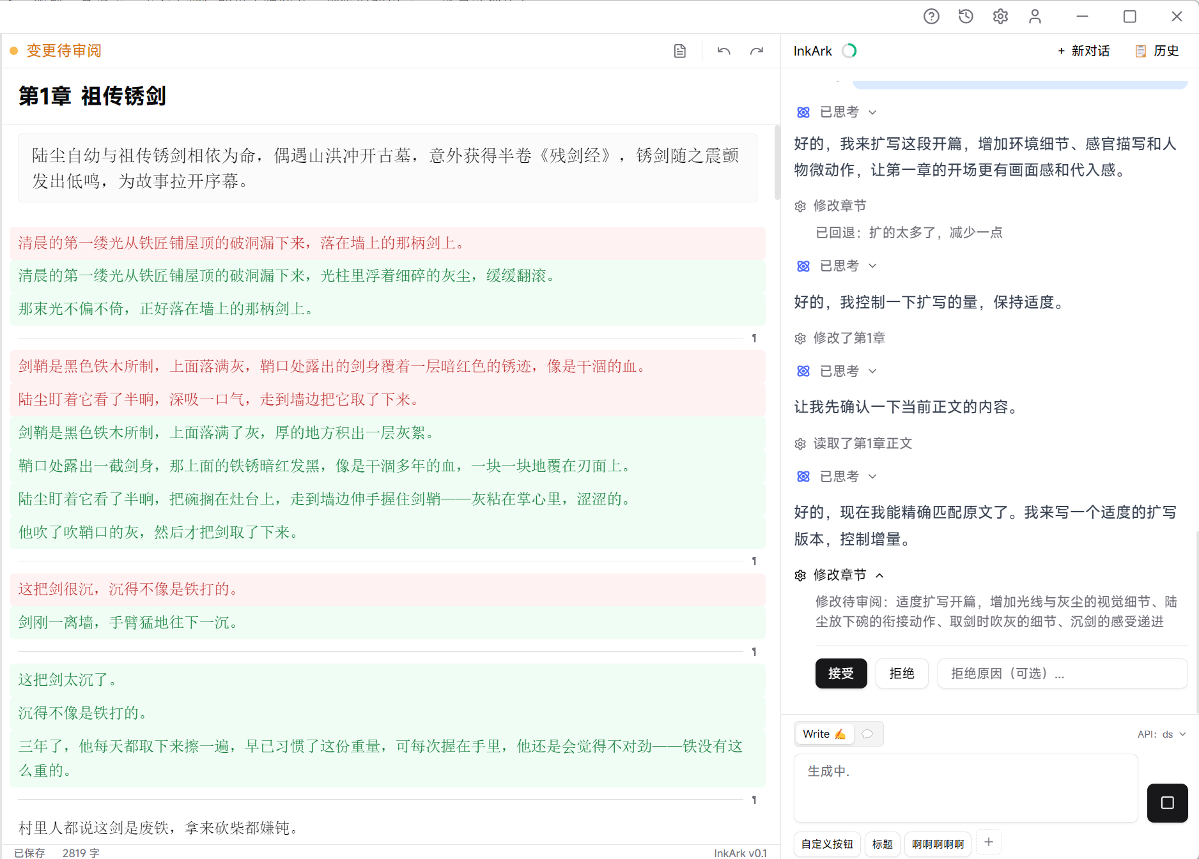Open settings gear in title bar
This screenshot has height=859, width=1199.
[x=1000, y=17]
